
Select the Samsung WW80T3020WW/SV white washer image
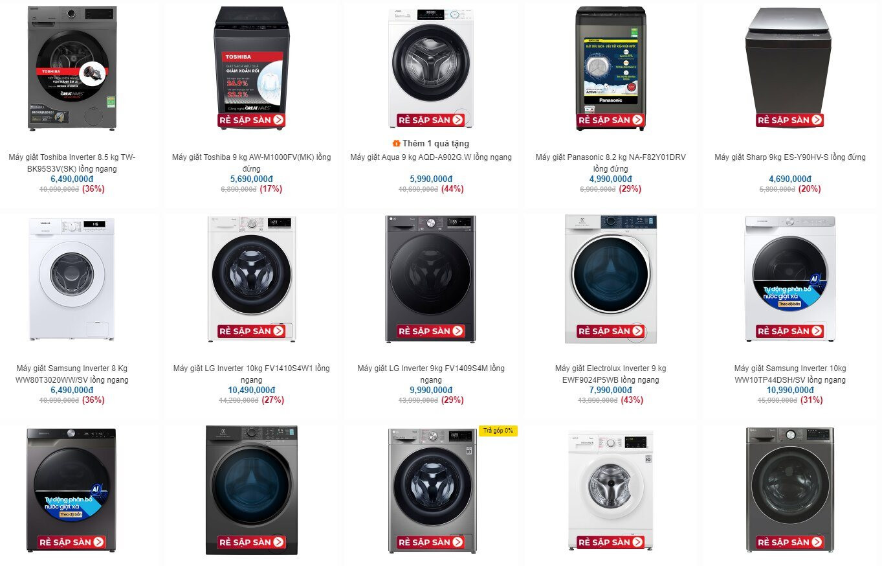[x=72, y=278]
